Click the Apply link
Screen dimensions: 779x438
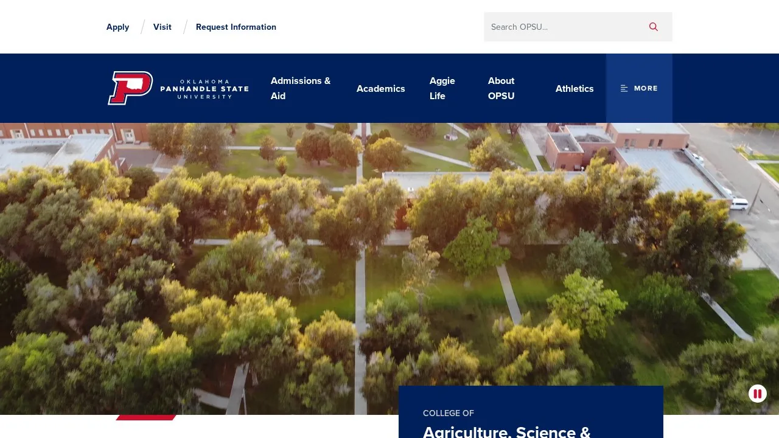[117, 27]
